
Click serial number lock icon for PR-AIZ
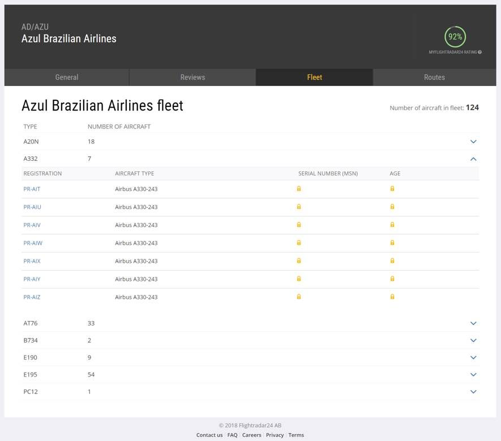[x=299, y=297]
